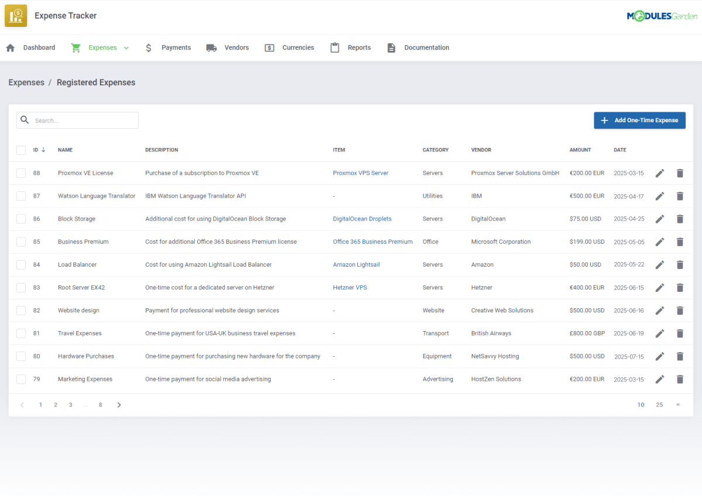Show all entries with infinity option
Screen dimensions: 702x503
point(678,405)
